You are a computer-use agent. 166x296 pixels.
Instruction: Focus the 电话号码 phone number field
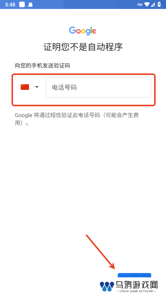[98, 87]
